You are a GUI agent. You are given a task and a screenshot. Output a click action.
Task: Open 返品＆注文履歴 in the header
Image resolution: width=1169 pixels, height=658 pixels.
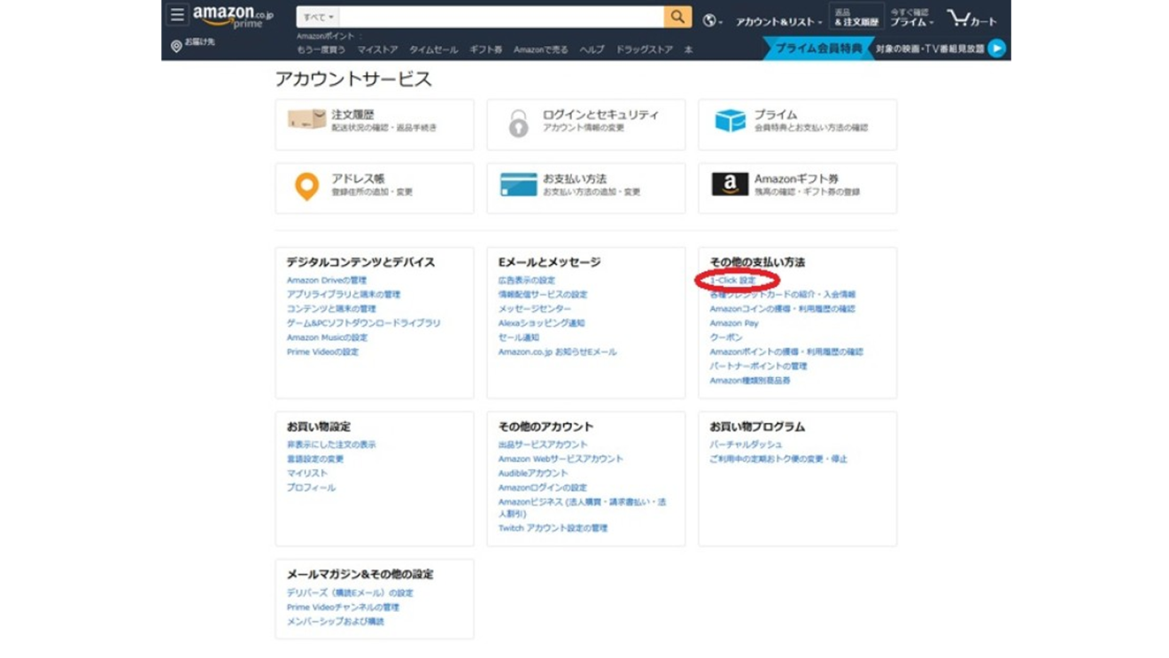coord(855,17)
